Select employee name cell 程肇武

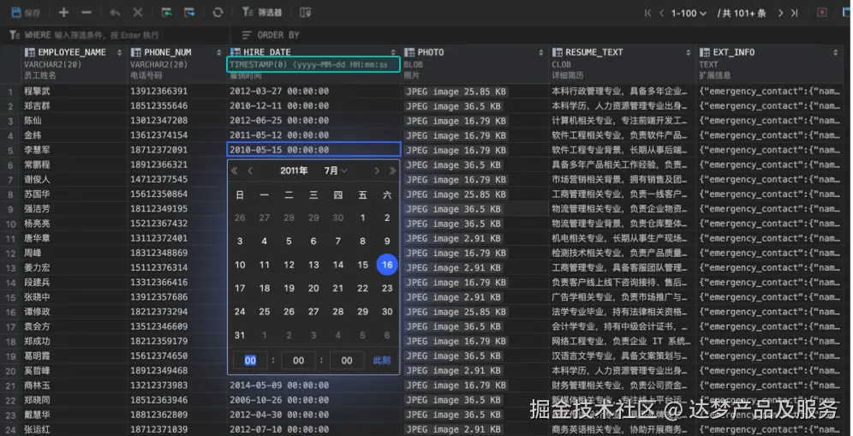tap(74, 91)
